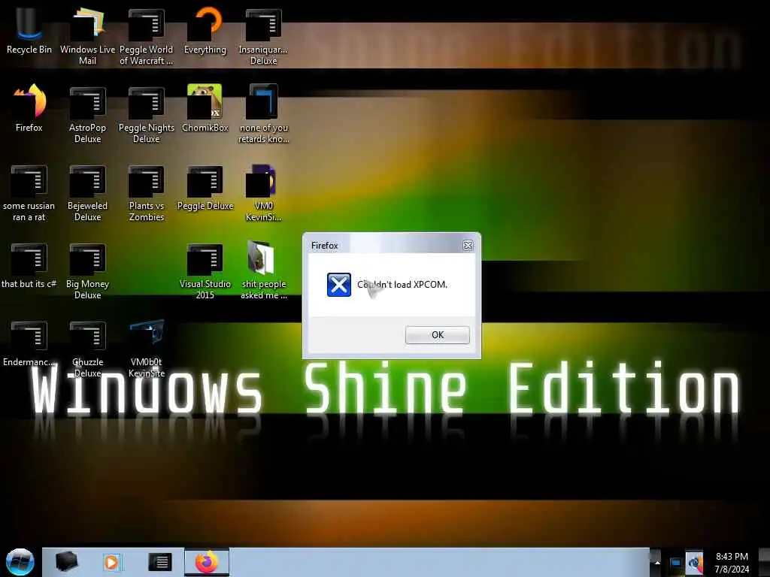Screen dimensions: 770x577
Task: Launch media player from the taskbar
Action: pos(111,562)
